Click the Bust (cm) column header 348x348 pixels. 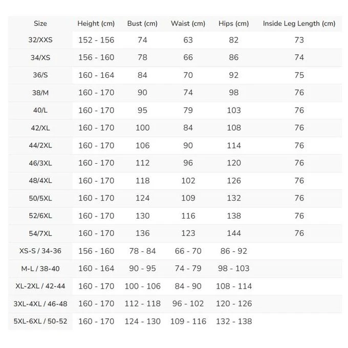coord(142,24)
